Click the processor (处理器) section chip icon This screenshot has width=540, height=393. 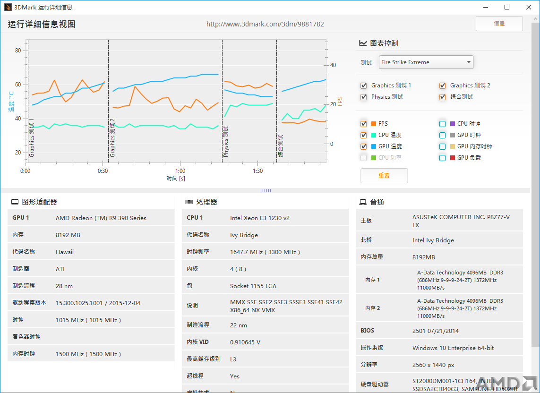[189, 202]
